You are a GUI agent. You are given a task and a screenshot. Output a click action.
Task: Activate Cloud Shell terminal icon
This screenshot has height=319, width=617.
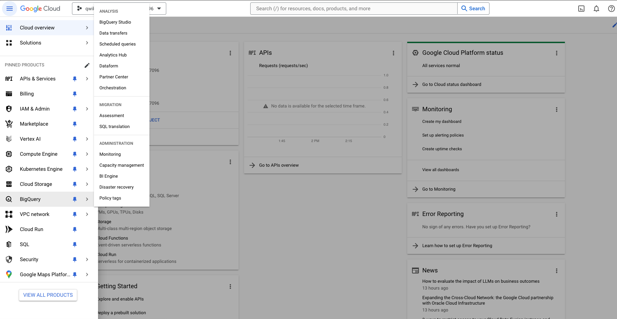[581, 9]
